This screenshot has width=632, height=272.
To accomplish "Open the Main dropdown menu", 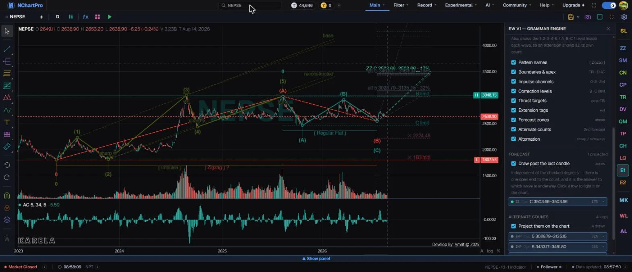I will tap(377, 5).
